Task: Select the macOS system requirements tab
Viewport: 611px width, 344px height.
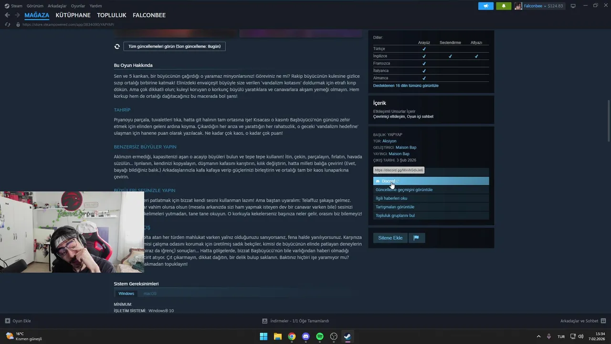Action: pos(150,293)
